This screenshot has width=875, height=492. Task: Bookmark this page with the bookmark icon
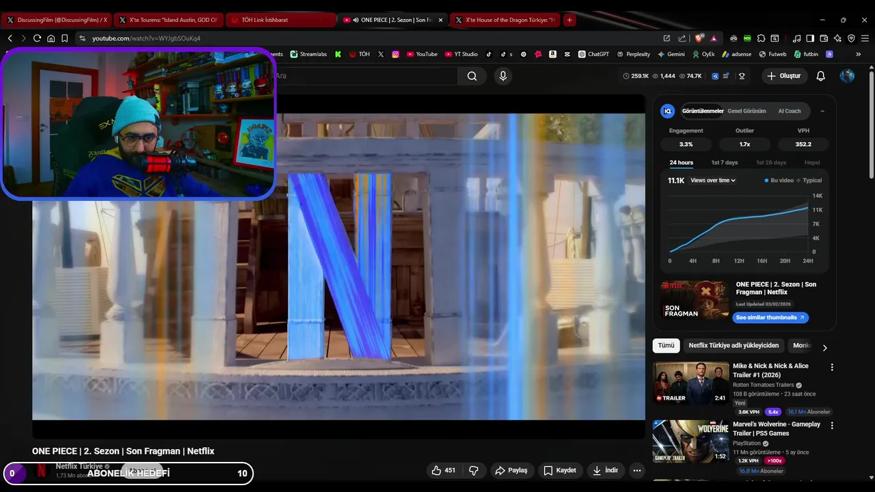[64, 38]
